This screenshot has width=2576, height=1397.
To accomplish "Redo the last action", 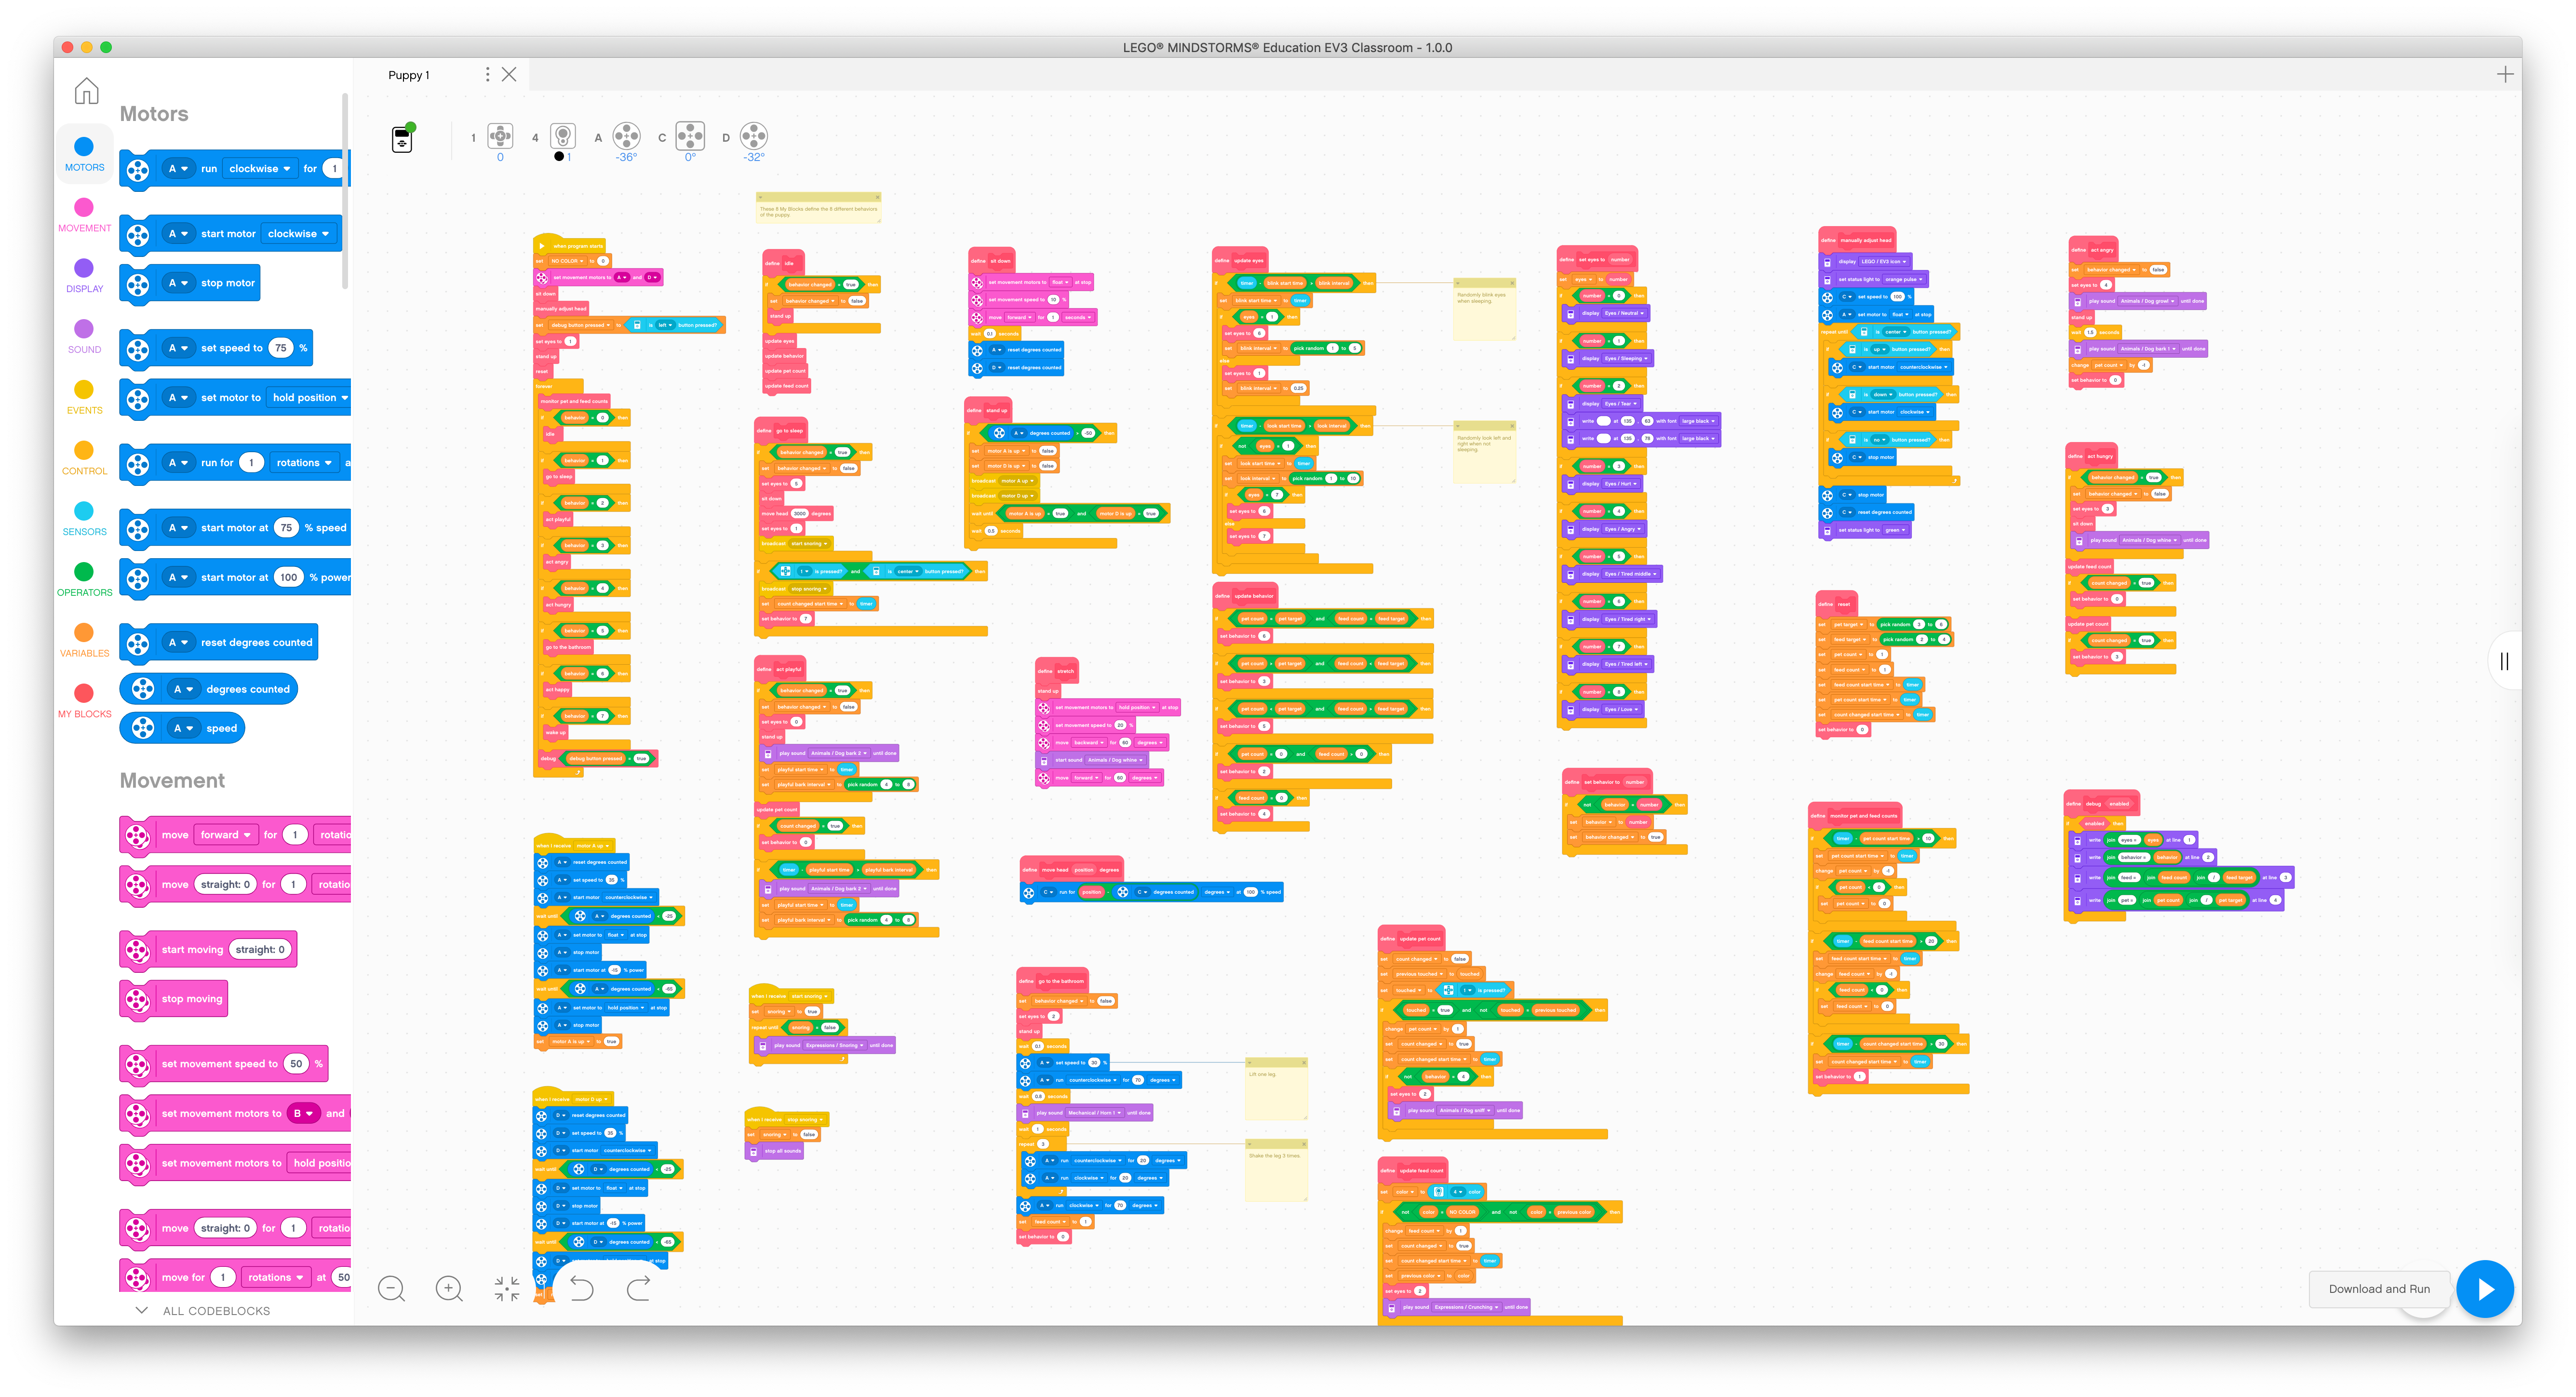I will [638, 1288].
